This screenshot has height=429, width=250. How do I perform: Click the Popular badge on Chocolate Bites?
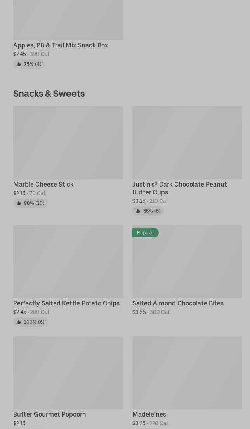146,233
